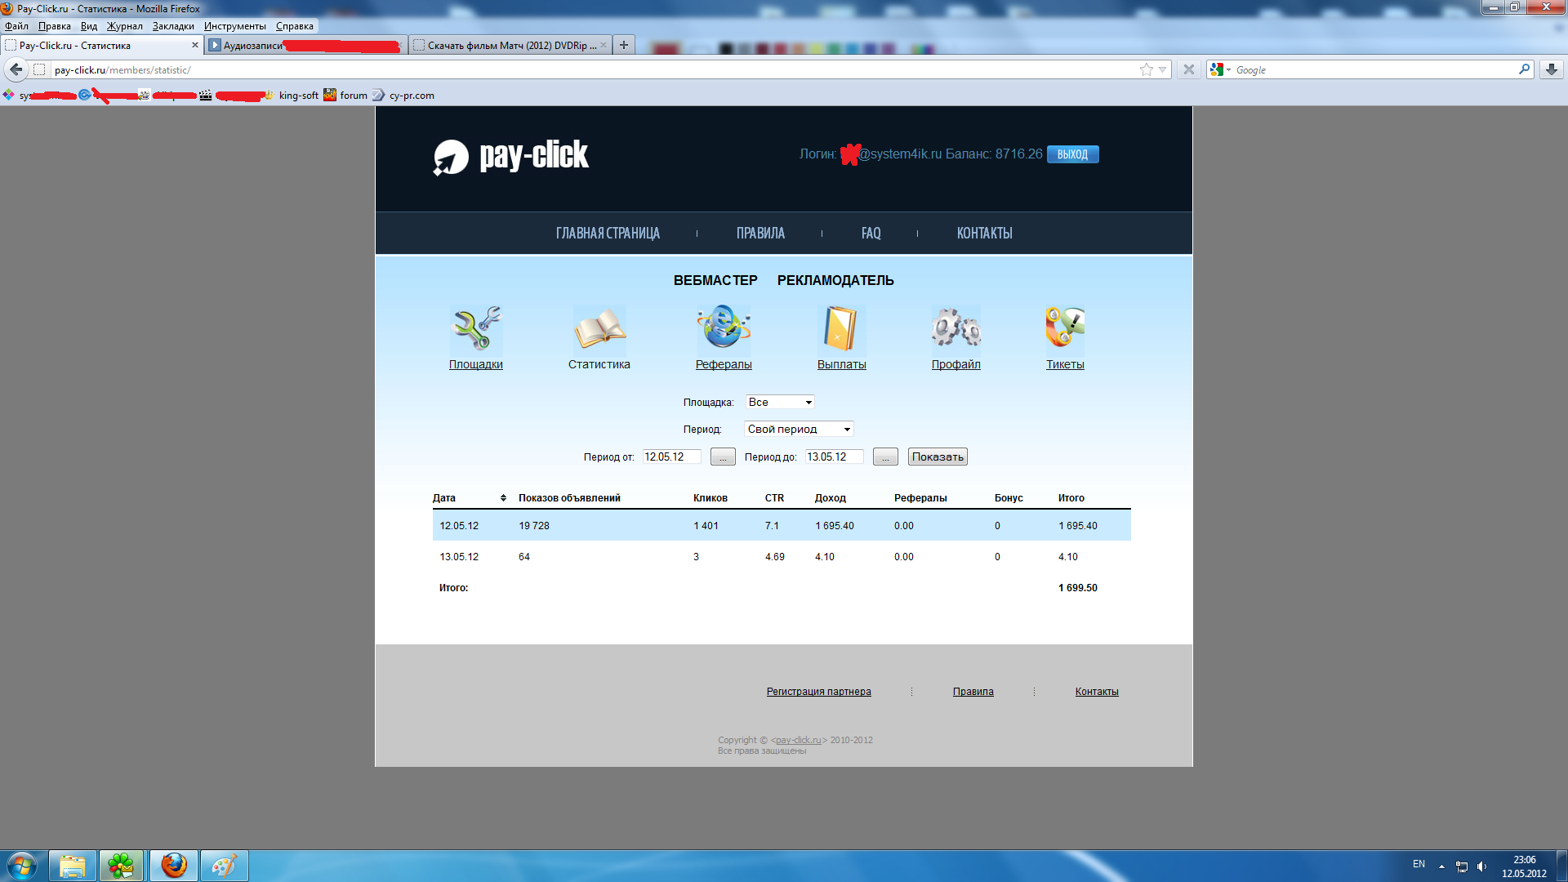1568x882 pixels.
Task: Open Paint icon in taskbar
Action: point(224,866)
